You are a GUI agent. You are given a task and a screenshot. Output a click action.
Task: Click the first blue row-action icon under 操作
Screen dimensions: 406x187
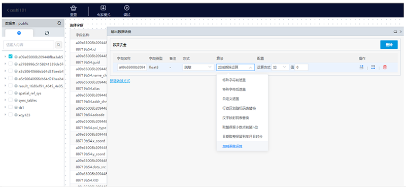pos(361,67)
